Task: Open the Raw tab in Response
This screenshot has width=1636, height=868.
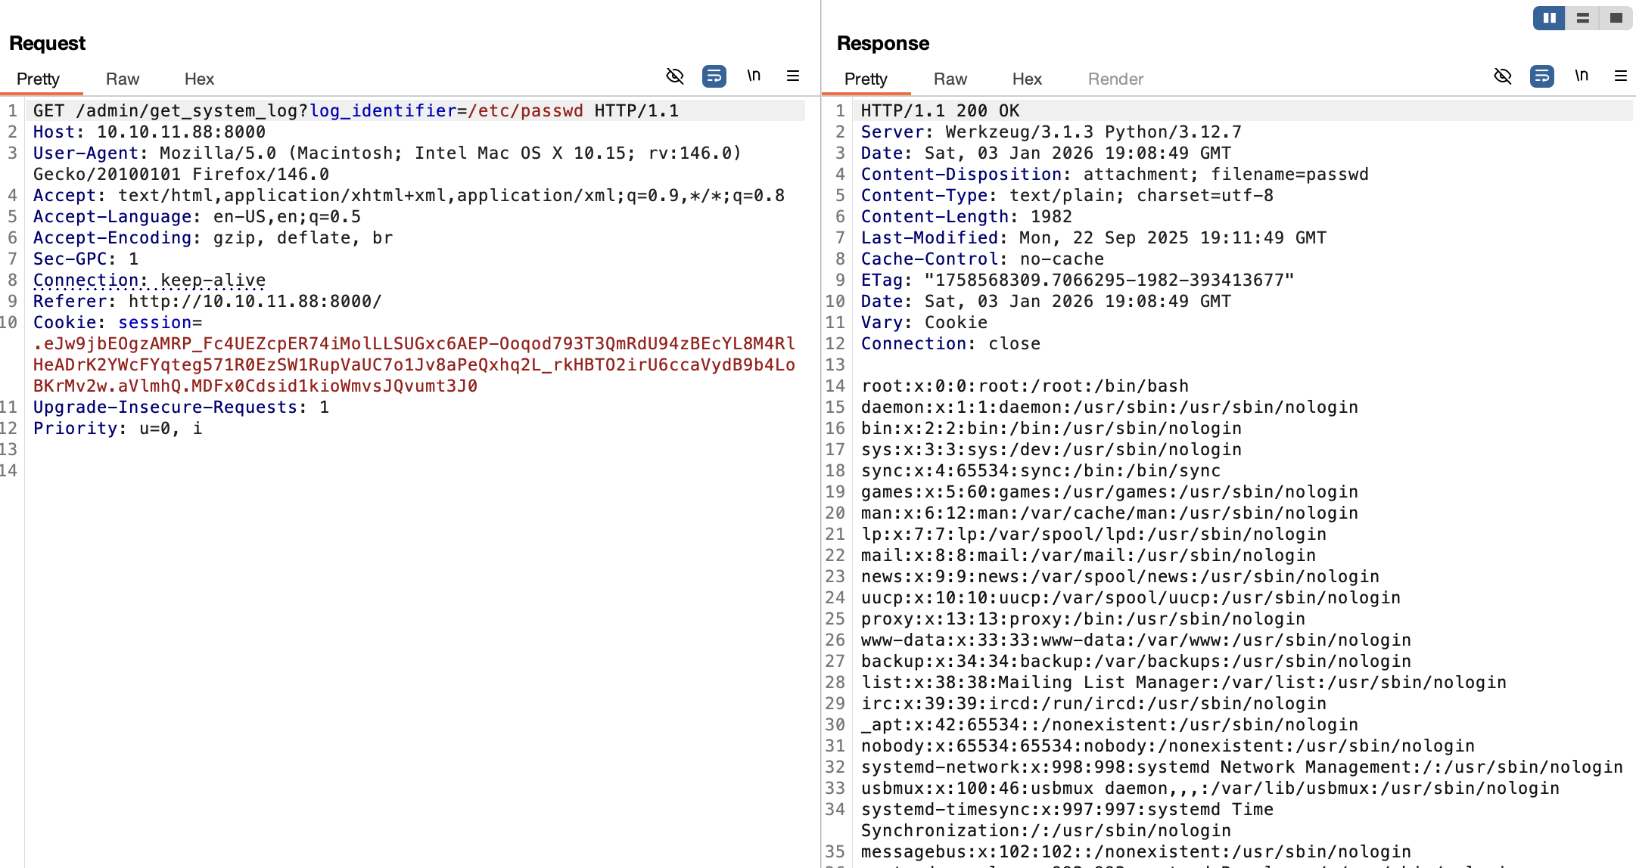Action: pyautogui.click(x=950, y=79)
